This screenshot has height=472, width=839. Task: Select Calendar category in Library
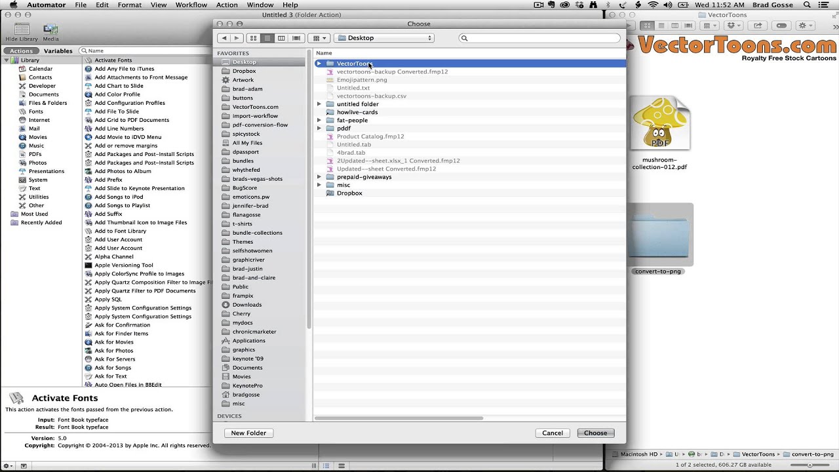coord(41,69)
